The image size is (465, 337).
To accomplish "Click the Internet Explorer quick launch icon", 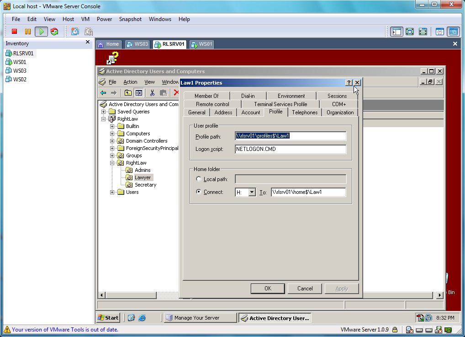I will tap(142, 318).
